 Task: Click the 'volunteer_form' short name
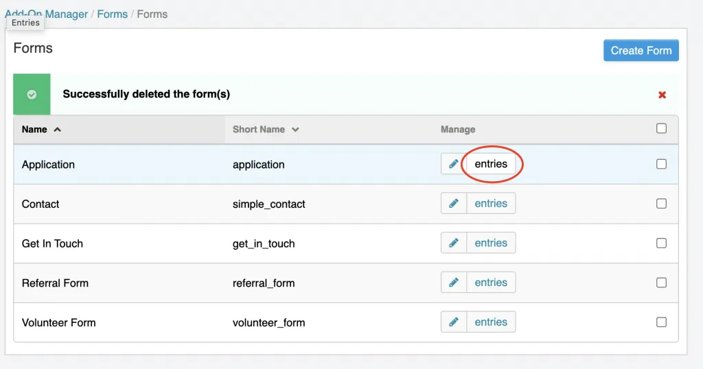[x=269, y=322]
